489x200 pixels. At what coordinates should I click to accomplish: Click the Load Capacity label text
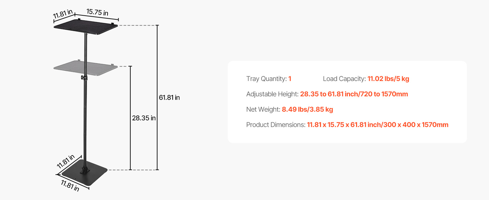pos(344,79)
